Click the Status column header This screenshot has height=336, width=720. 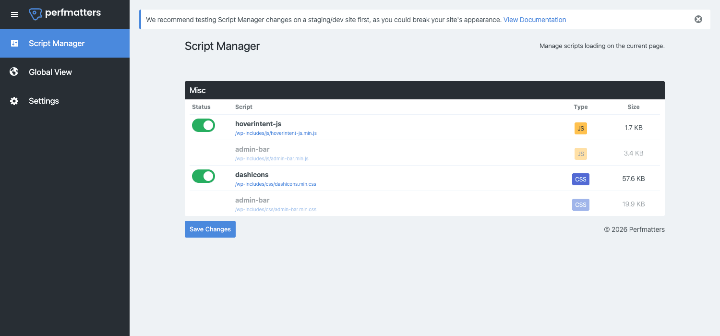click(x=201, y=107)
